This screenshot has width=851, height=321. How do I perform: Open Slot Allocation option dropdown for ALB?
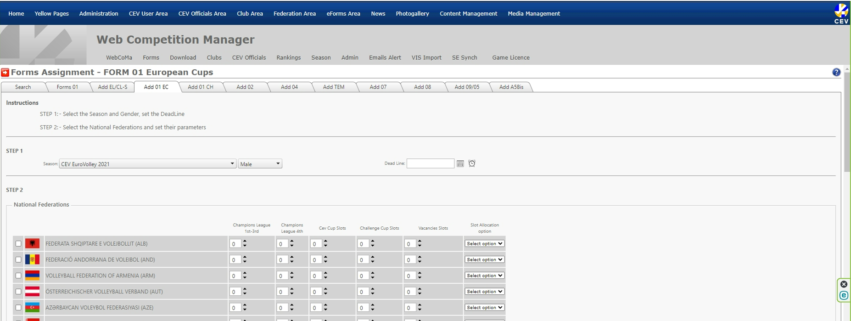click(x=485, y=243)
